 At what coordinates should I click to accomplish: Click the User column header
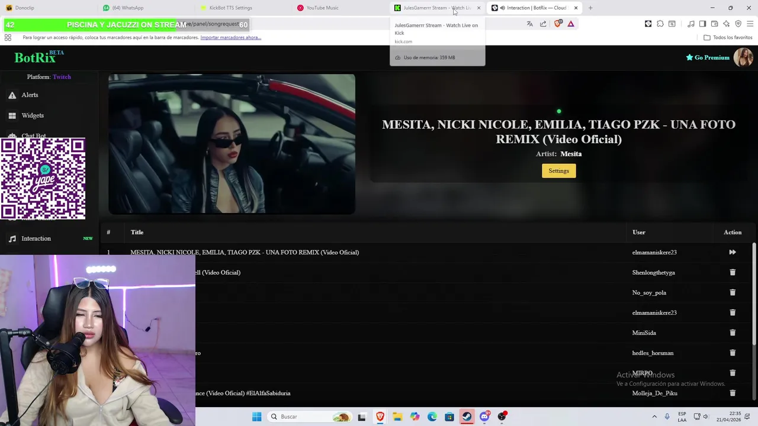point(638,232)
